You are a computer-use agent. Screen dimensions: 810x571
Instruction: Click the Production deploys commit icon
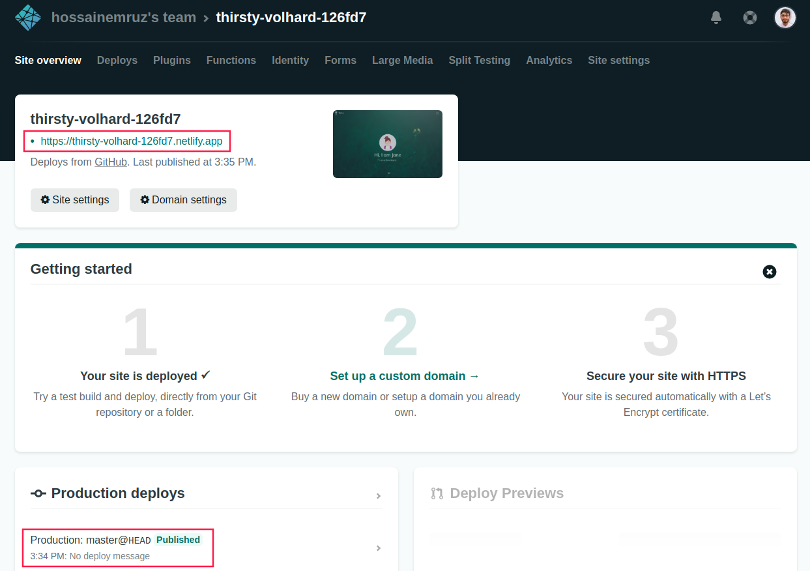click(38, 493)
